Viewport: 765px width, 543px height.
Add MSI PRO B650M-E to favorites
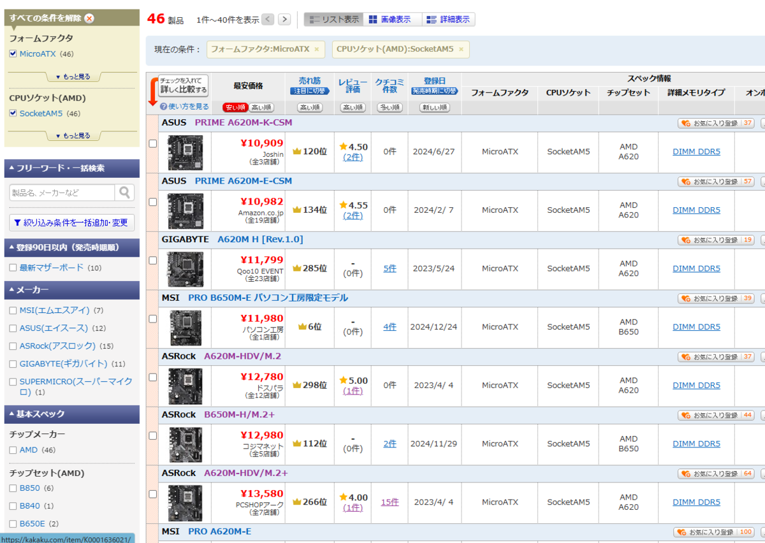click(x=716, y=298)
